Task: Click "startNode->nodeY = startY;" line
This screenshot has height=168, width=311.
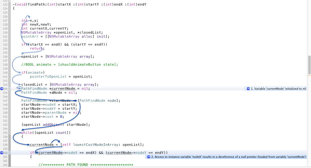Action: 49,109
